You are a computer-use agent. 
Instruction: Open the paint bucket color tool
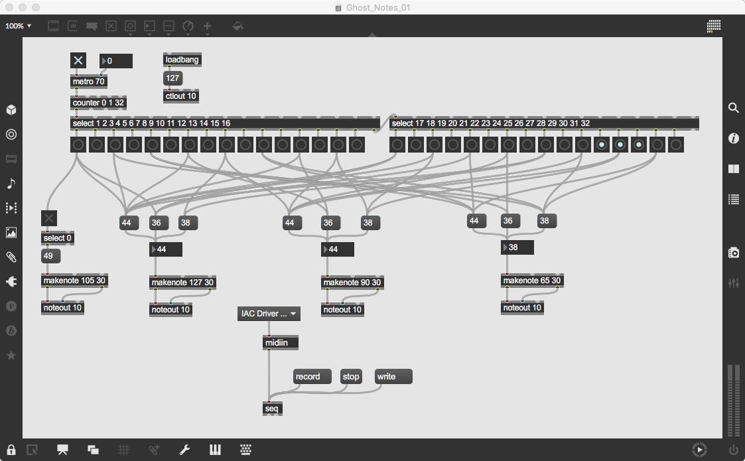(237, 26)
